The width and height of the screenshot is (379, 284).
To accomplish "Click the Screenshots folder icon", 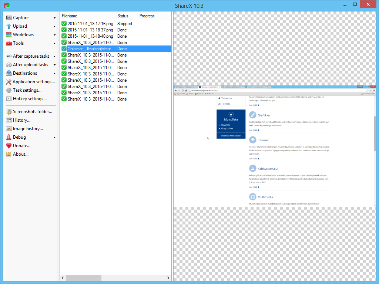I will (9, 112).
